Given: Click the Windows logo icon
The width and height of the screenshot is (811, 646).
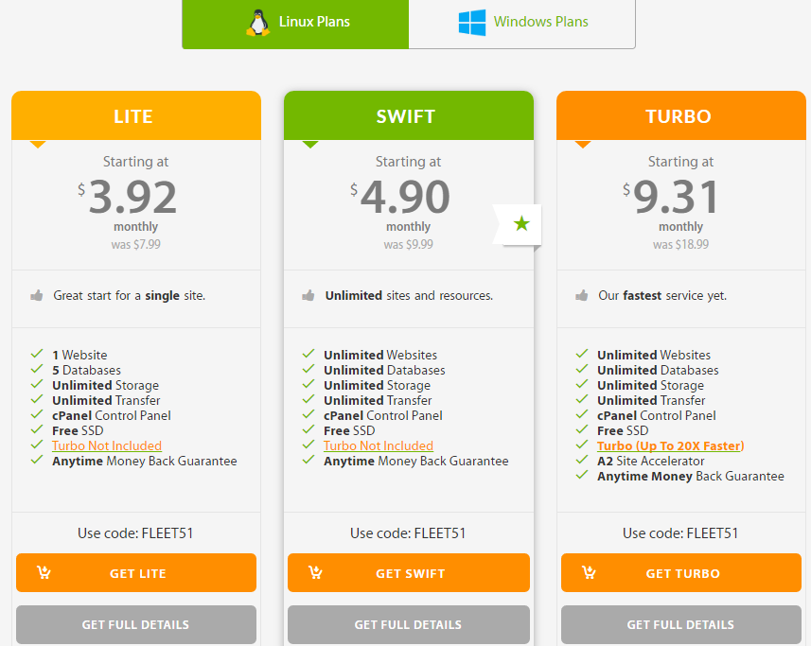Looking at the screenshot, I should [471, 23].
